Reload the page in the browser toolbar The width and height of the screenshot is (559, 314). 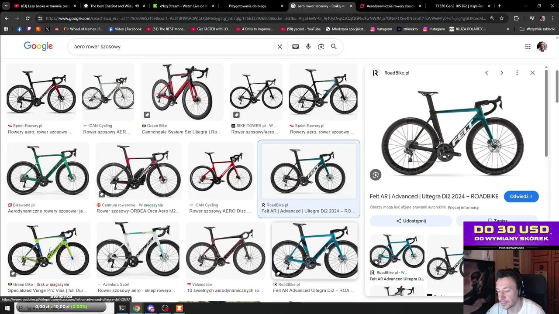coord(28,18)
